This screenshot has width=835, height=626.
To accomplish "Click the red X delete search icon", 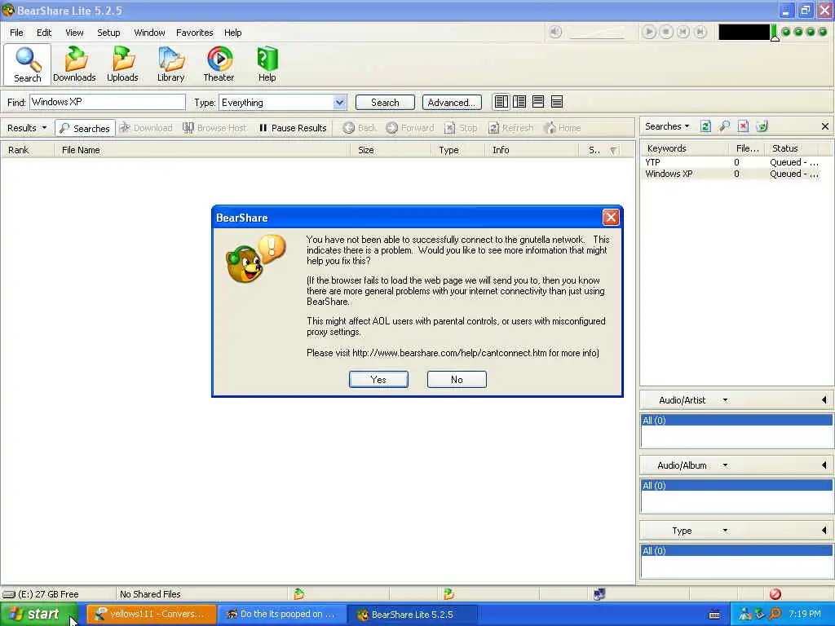I will tap(743, 126).
